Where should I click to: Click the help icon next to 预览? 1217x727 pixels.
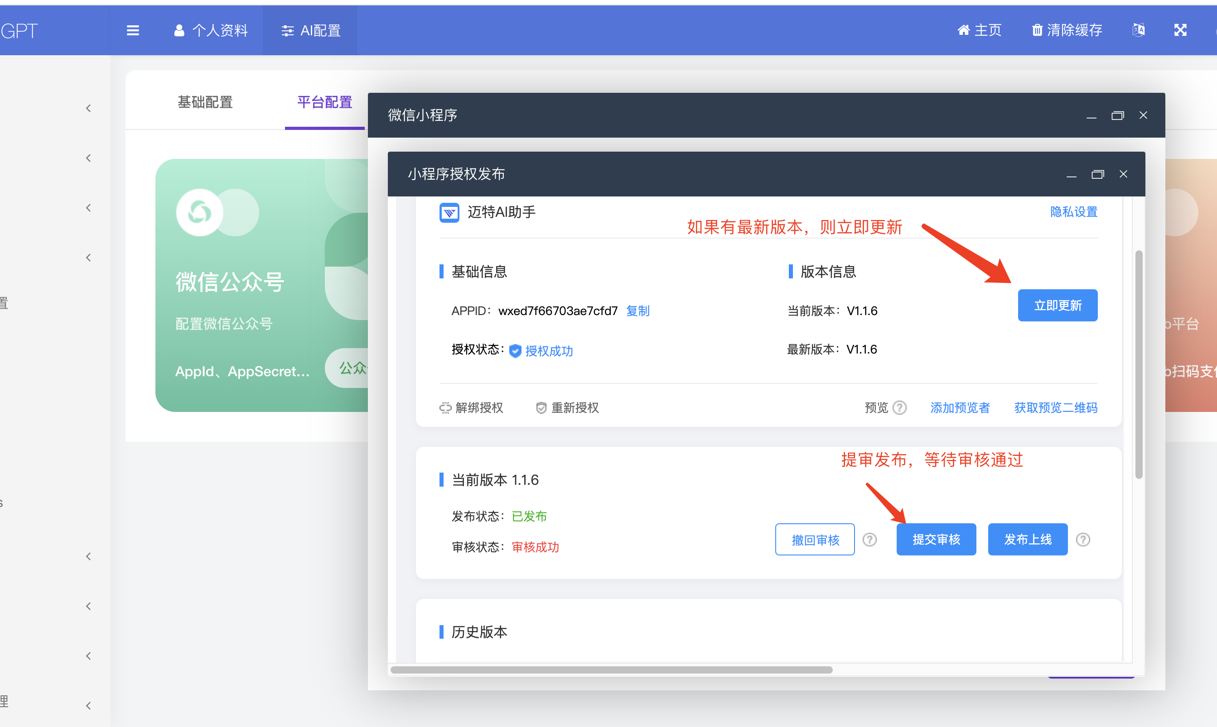pyautogui.click(x=900, y=407)
